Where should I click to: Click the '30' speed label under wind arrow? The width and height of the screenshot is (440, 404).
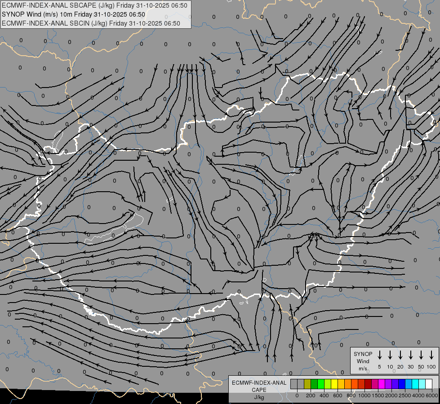click(410, 367)
